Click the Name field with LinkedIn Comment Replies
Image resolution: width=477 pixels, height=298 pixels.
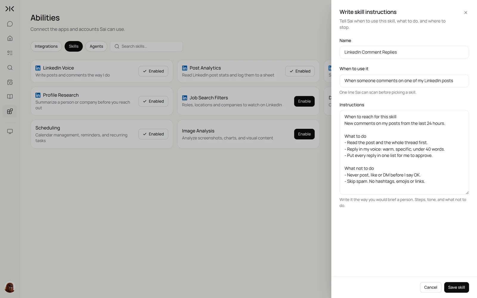pos(404,52)
